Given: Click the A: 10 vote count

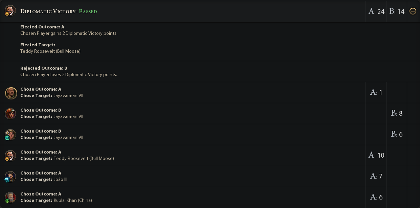Looking at the screenshot, I should 376,155.
